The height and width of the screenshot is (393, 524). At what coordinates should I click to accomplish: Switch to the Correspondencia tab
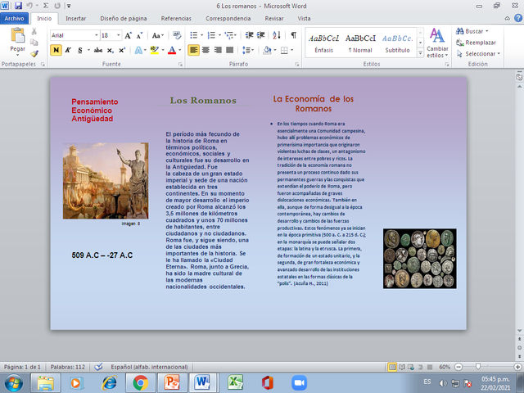pyautogui.click(x=228, y=18)
